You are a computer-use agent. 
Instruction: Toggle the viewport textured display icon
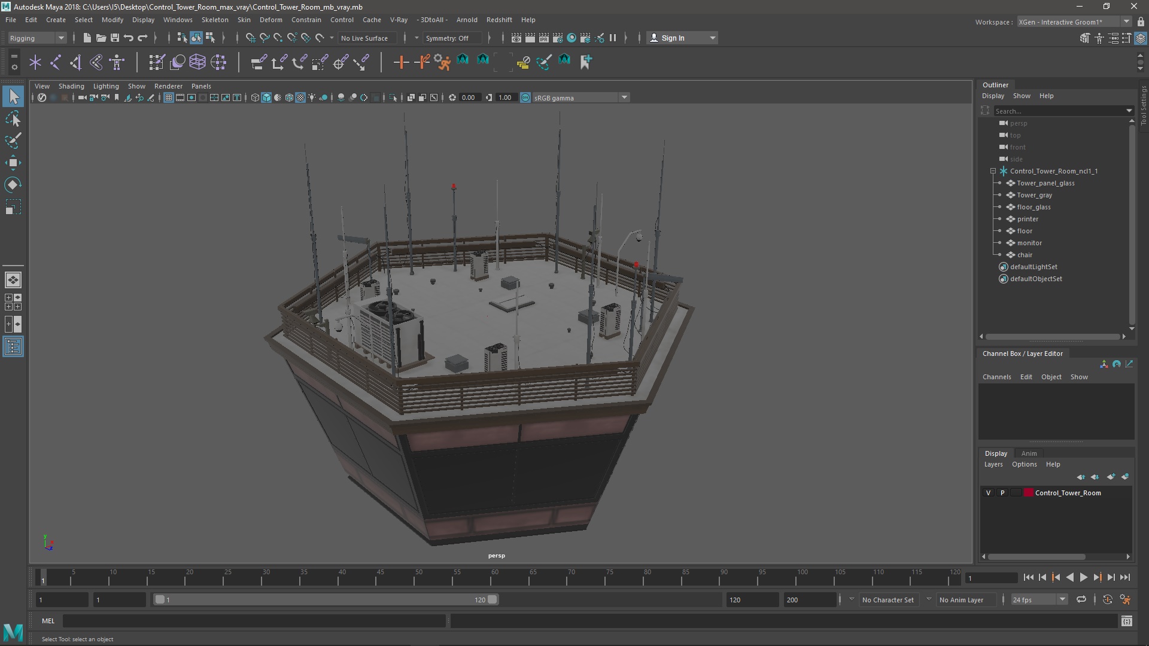[x=300, y=97]
